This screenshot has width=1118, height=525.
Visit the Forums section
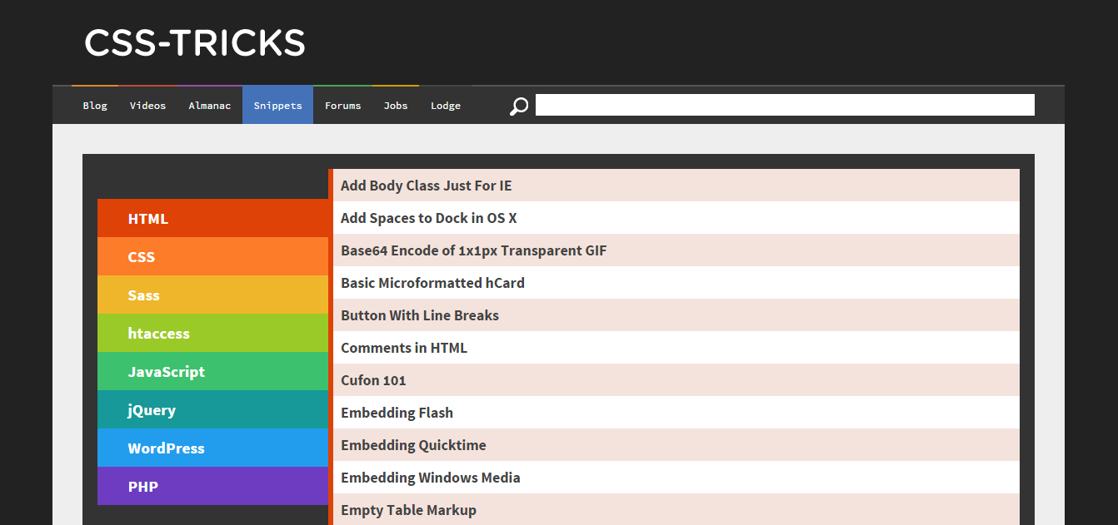point(342,106)
